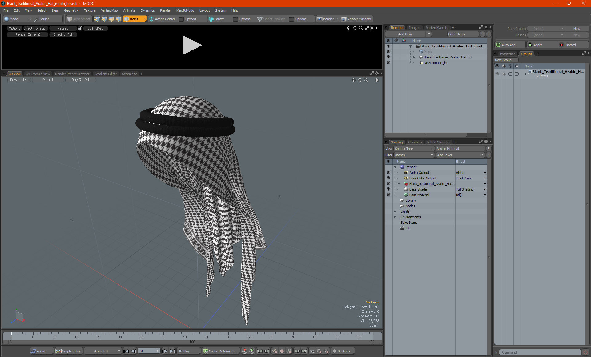Collapse the Render node in Shader Tree

(x=395, y=167)
